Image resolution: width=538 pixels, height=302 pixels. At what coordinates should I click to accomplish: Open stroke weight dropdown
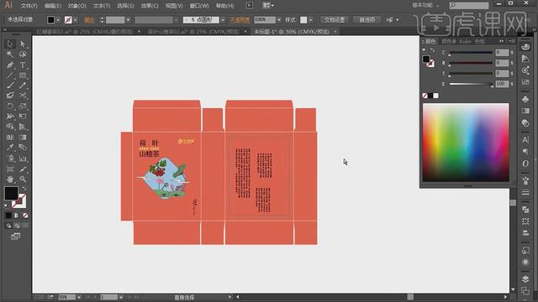[128, 20]
